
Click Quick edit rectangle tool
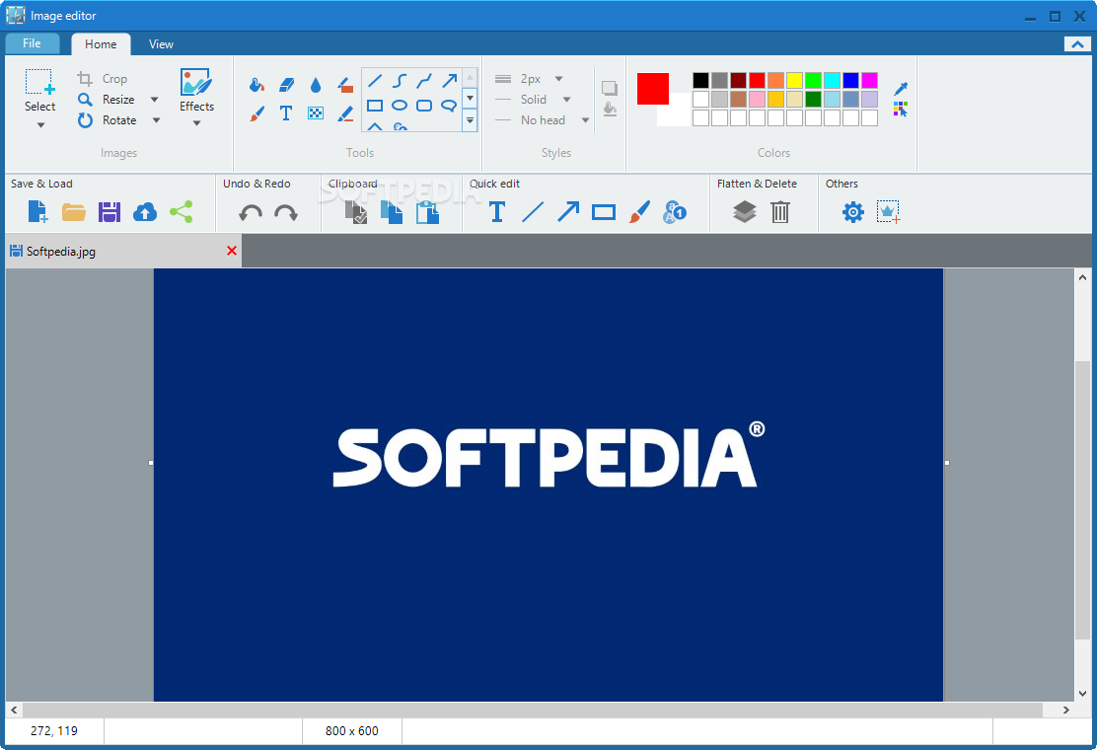604,212
